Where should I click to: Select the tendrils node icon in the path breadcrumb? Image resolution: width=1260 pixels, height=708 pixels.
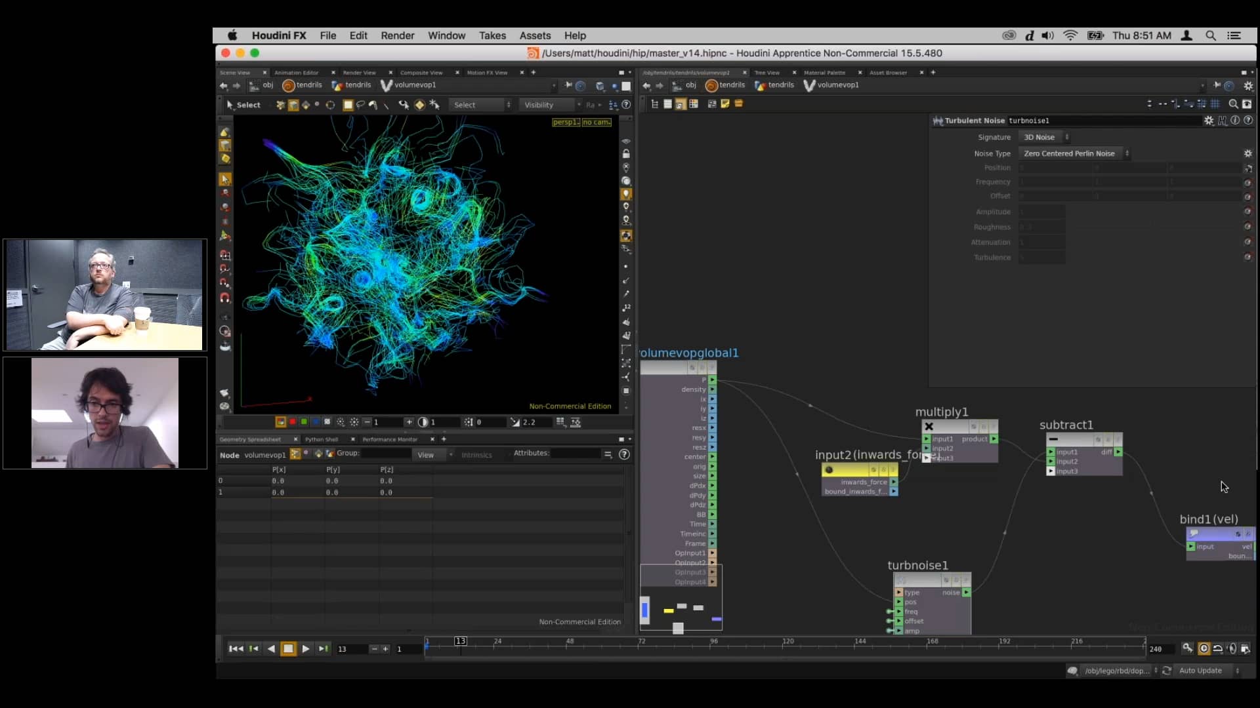(x=289, y=85)
